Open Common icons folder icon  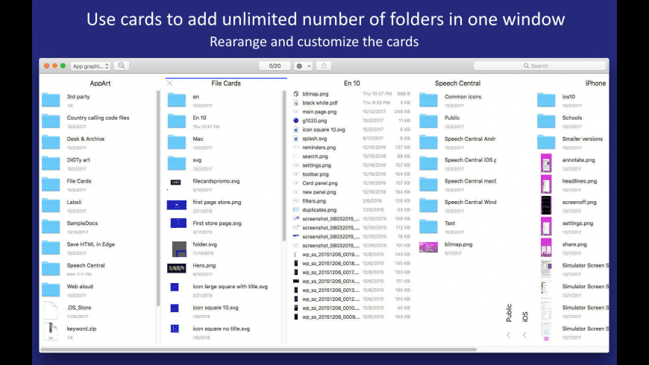(428, 100)
